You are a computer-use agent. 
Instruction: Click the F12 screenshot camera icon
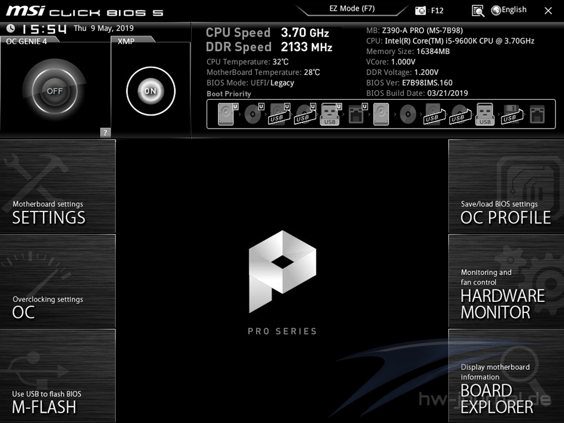pos(420,10)
